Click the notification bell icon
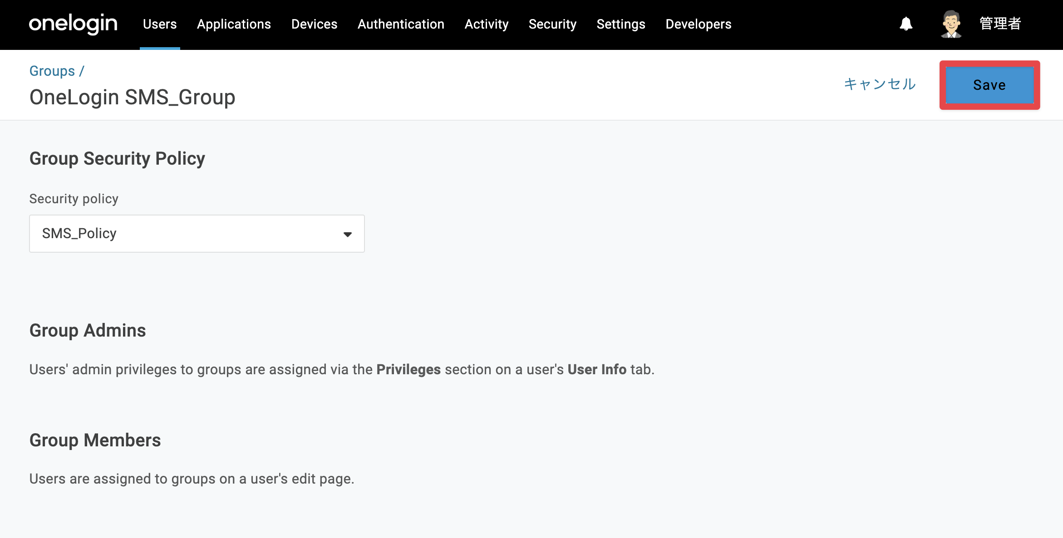The width and height of the screenshot is (1063, 538). pyautogui.click(x=906, y=24)
